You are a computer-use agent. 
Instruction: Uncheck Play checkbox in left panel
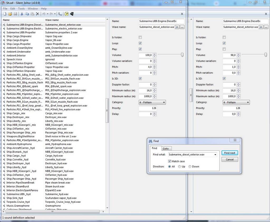tap(140, 49)
